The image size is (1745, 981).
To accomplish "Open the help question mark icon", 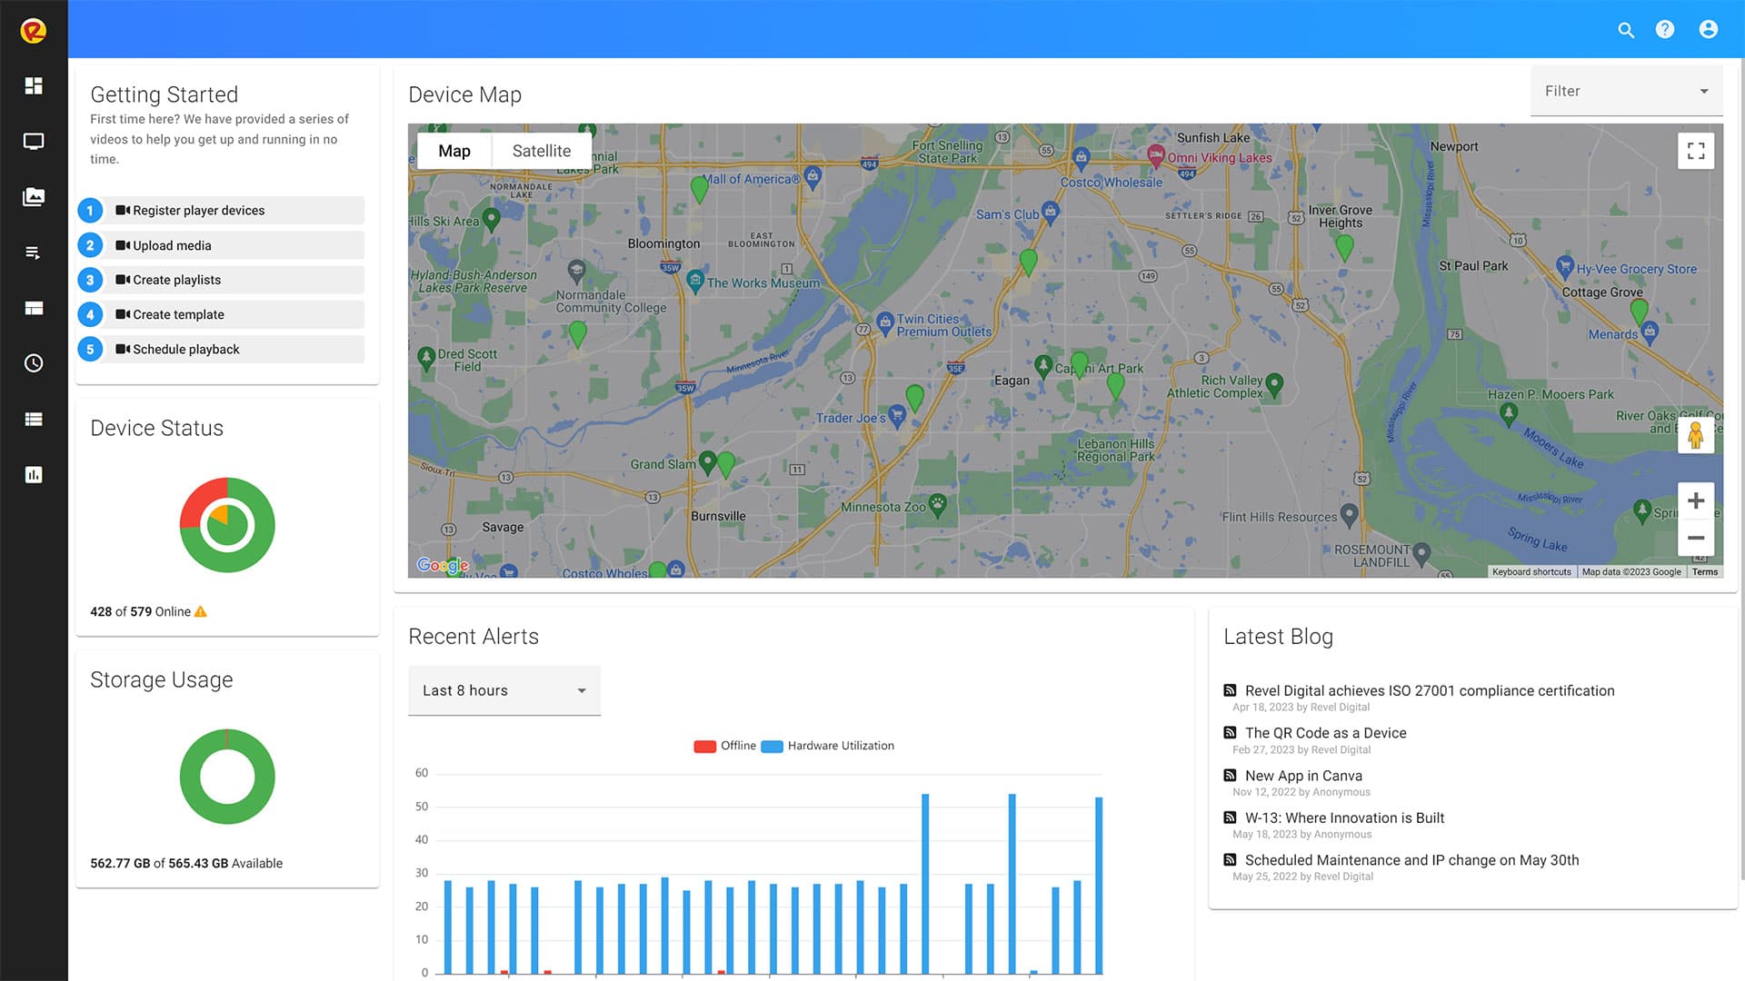I will [x=1666, y=30].
